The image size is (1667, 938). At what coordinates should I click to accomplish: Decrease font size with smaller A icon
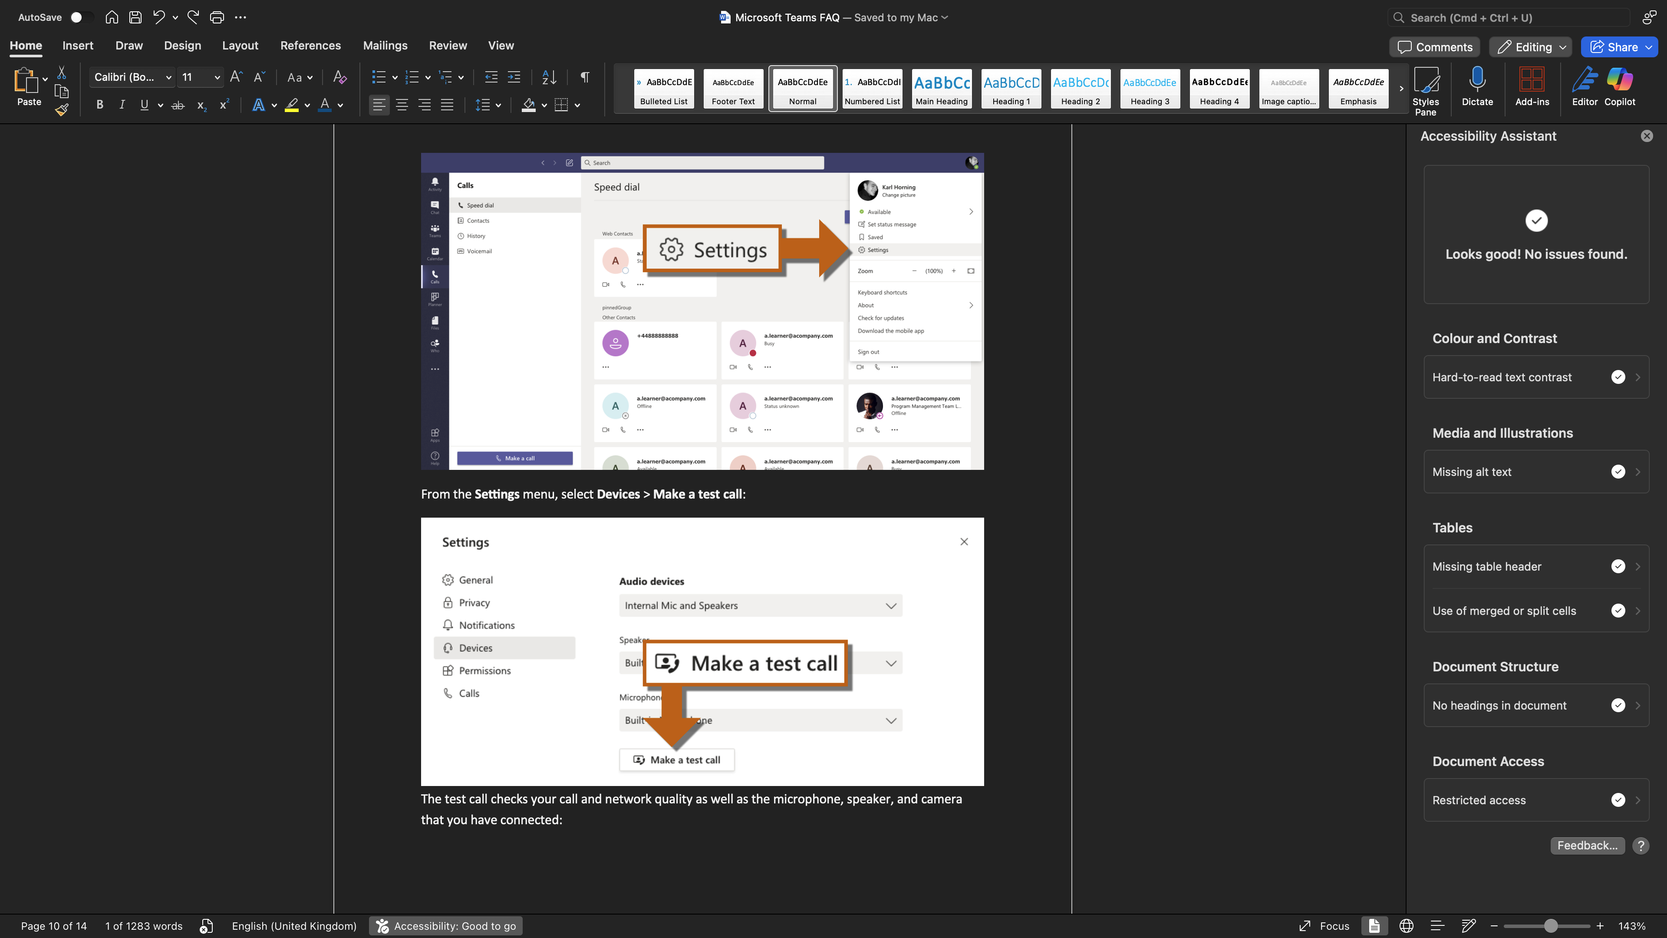click(259, 77)
